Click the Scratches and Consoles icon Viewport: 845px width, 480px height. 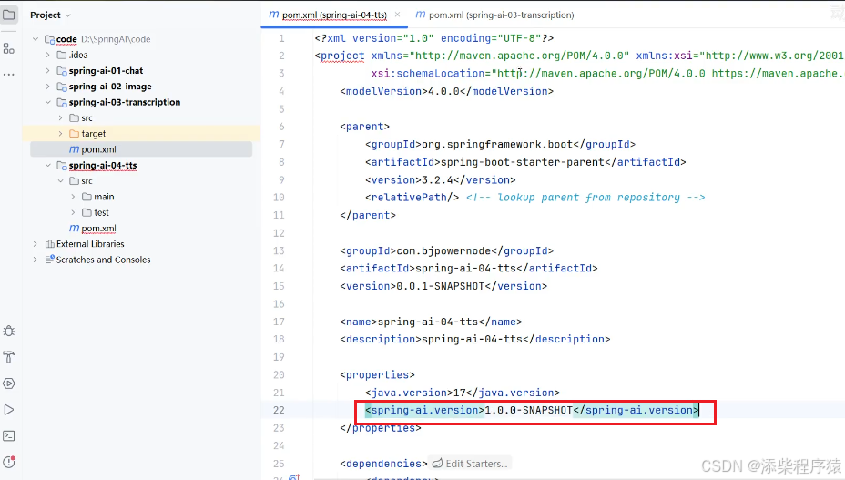pos(49,260)
